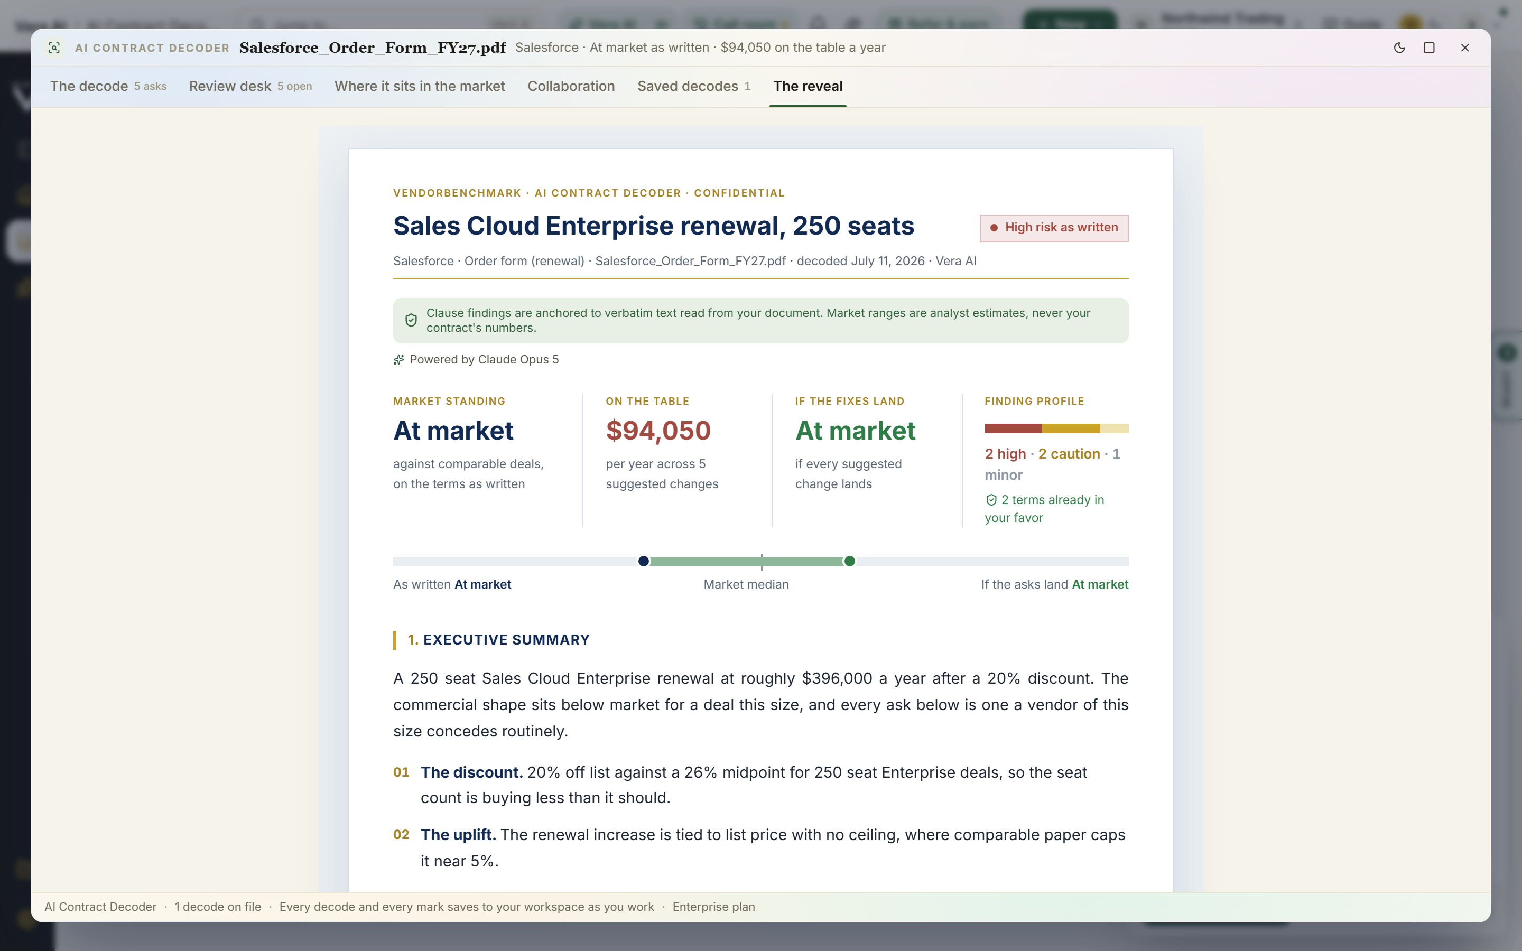Click the Market median tick on the range bar

pos(762,562)
